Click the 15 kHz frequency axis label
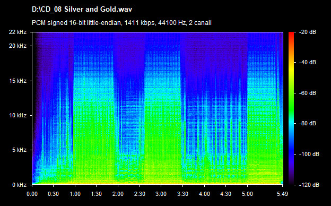This screenshot has height=206, width=331. pyautogui.click(x=18, y=81)
